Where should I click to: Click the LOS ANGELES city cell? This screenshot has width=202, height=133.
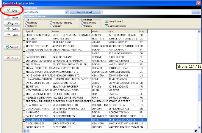tap(100, 116)
